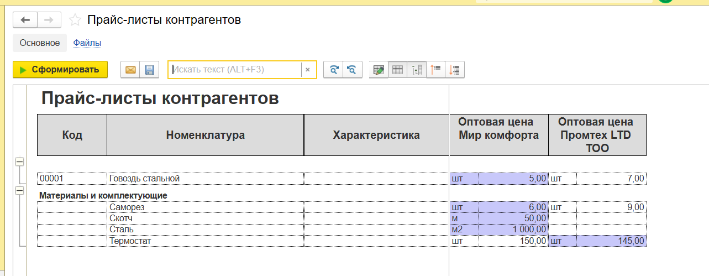Open the Файлы link
The width and height of the screenshot is (709, 276).
point(87,43)
